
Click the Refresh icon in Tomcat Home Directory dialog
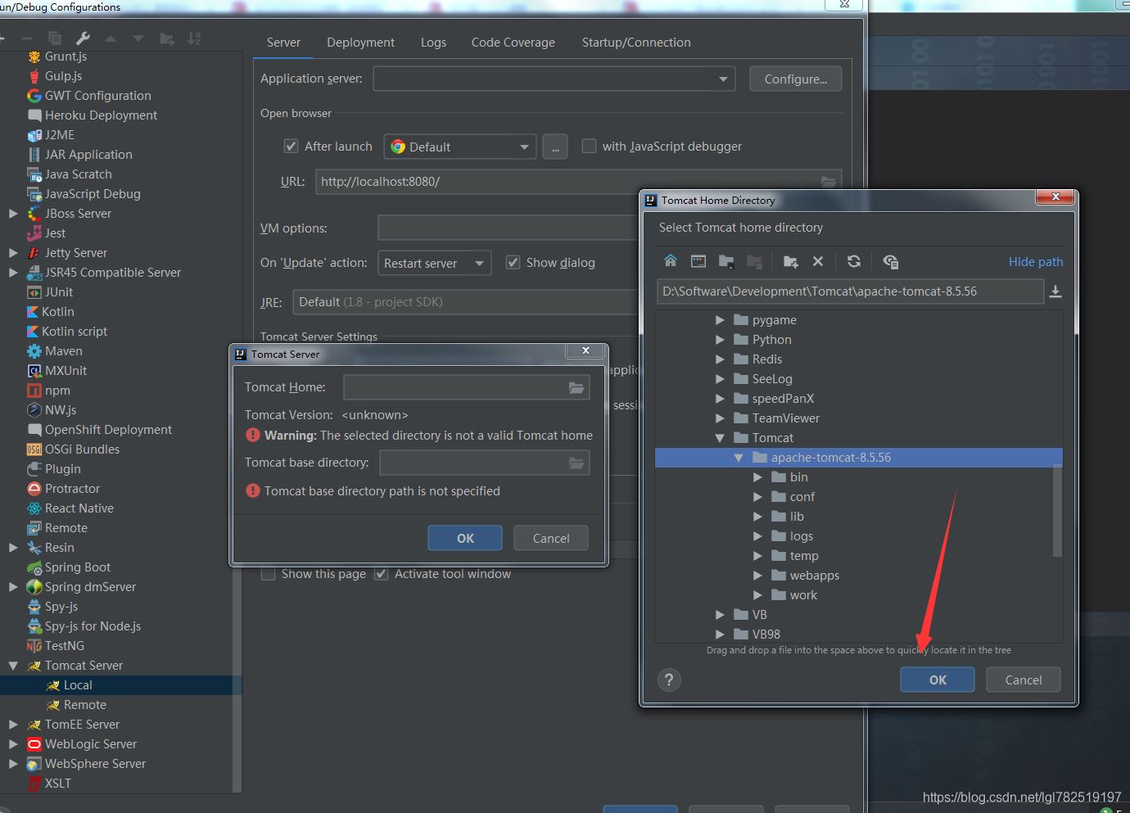coord(853,261)
